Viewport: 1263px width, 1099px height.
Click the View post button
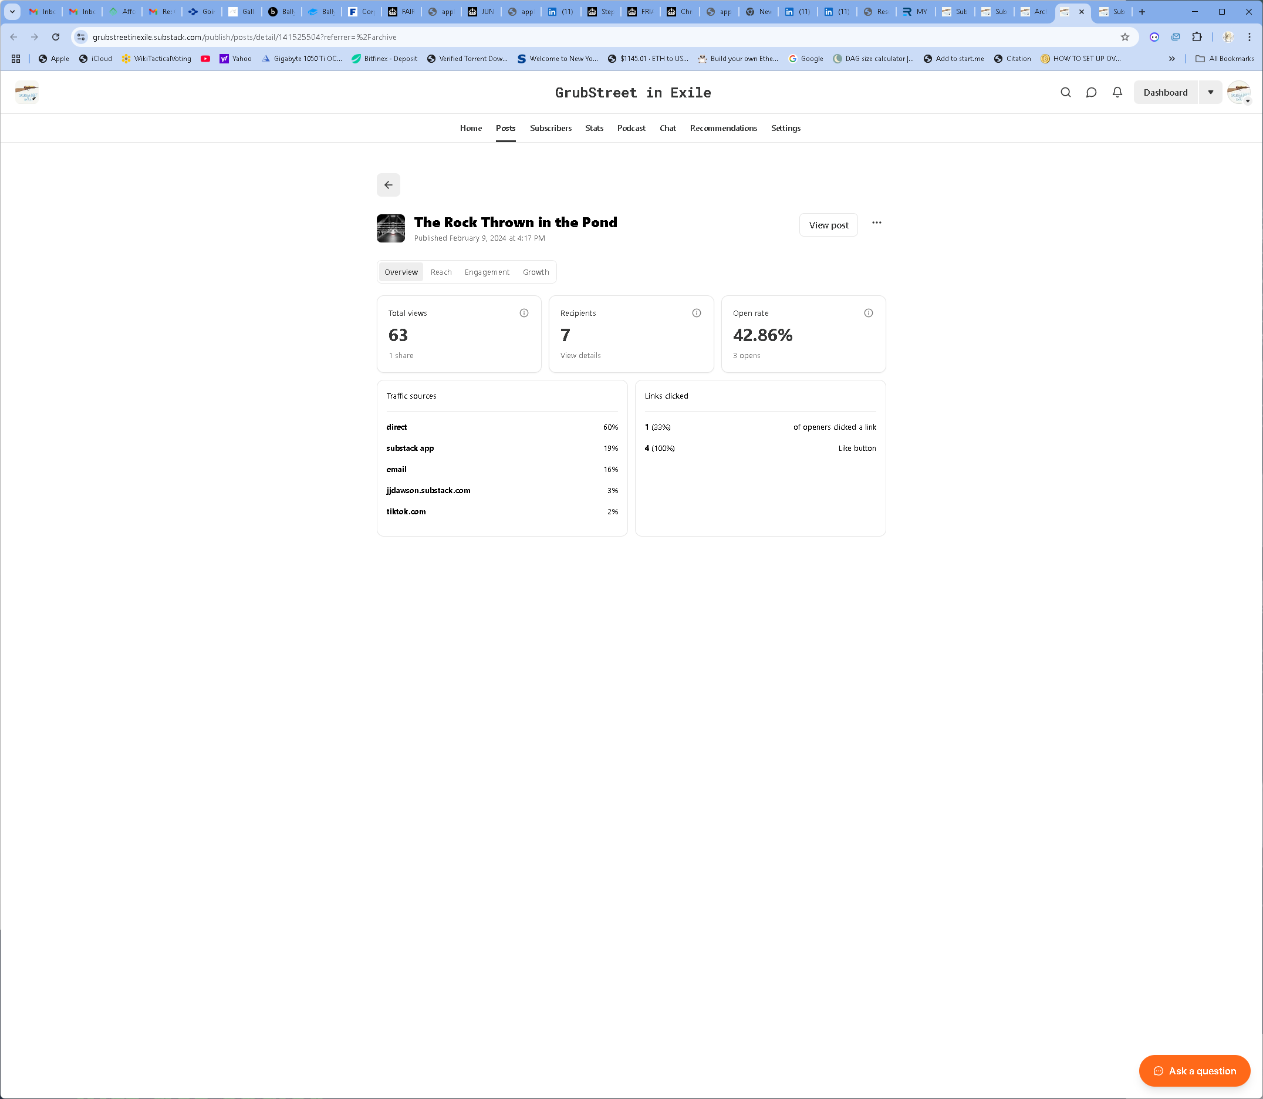point(828,225)
